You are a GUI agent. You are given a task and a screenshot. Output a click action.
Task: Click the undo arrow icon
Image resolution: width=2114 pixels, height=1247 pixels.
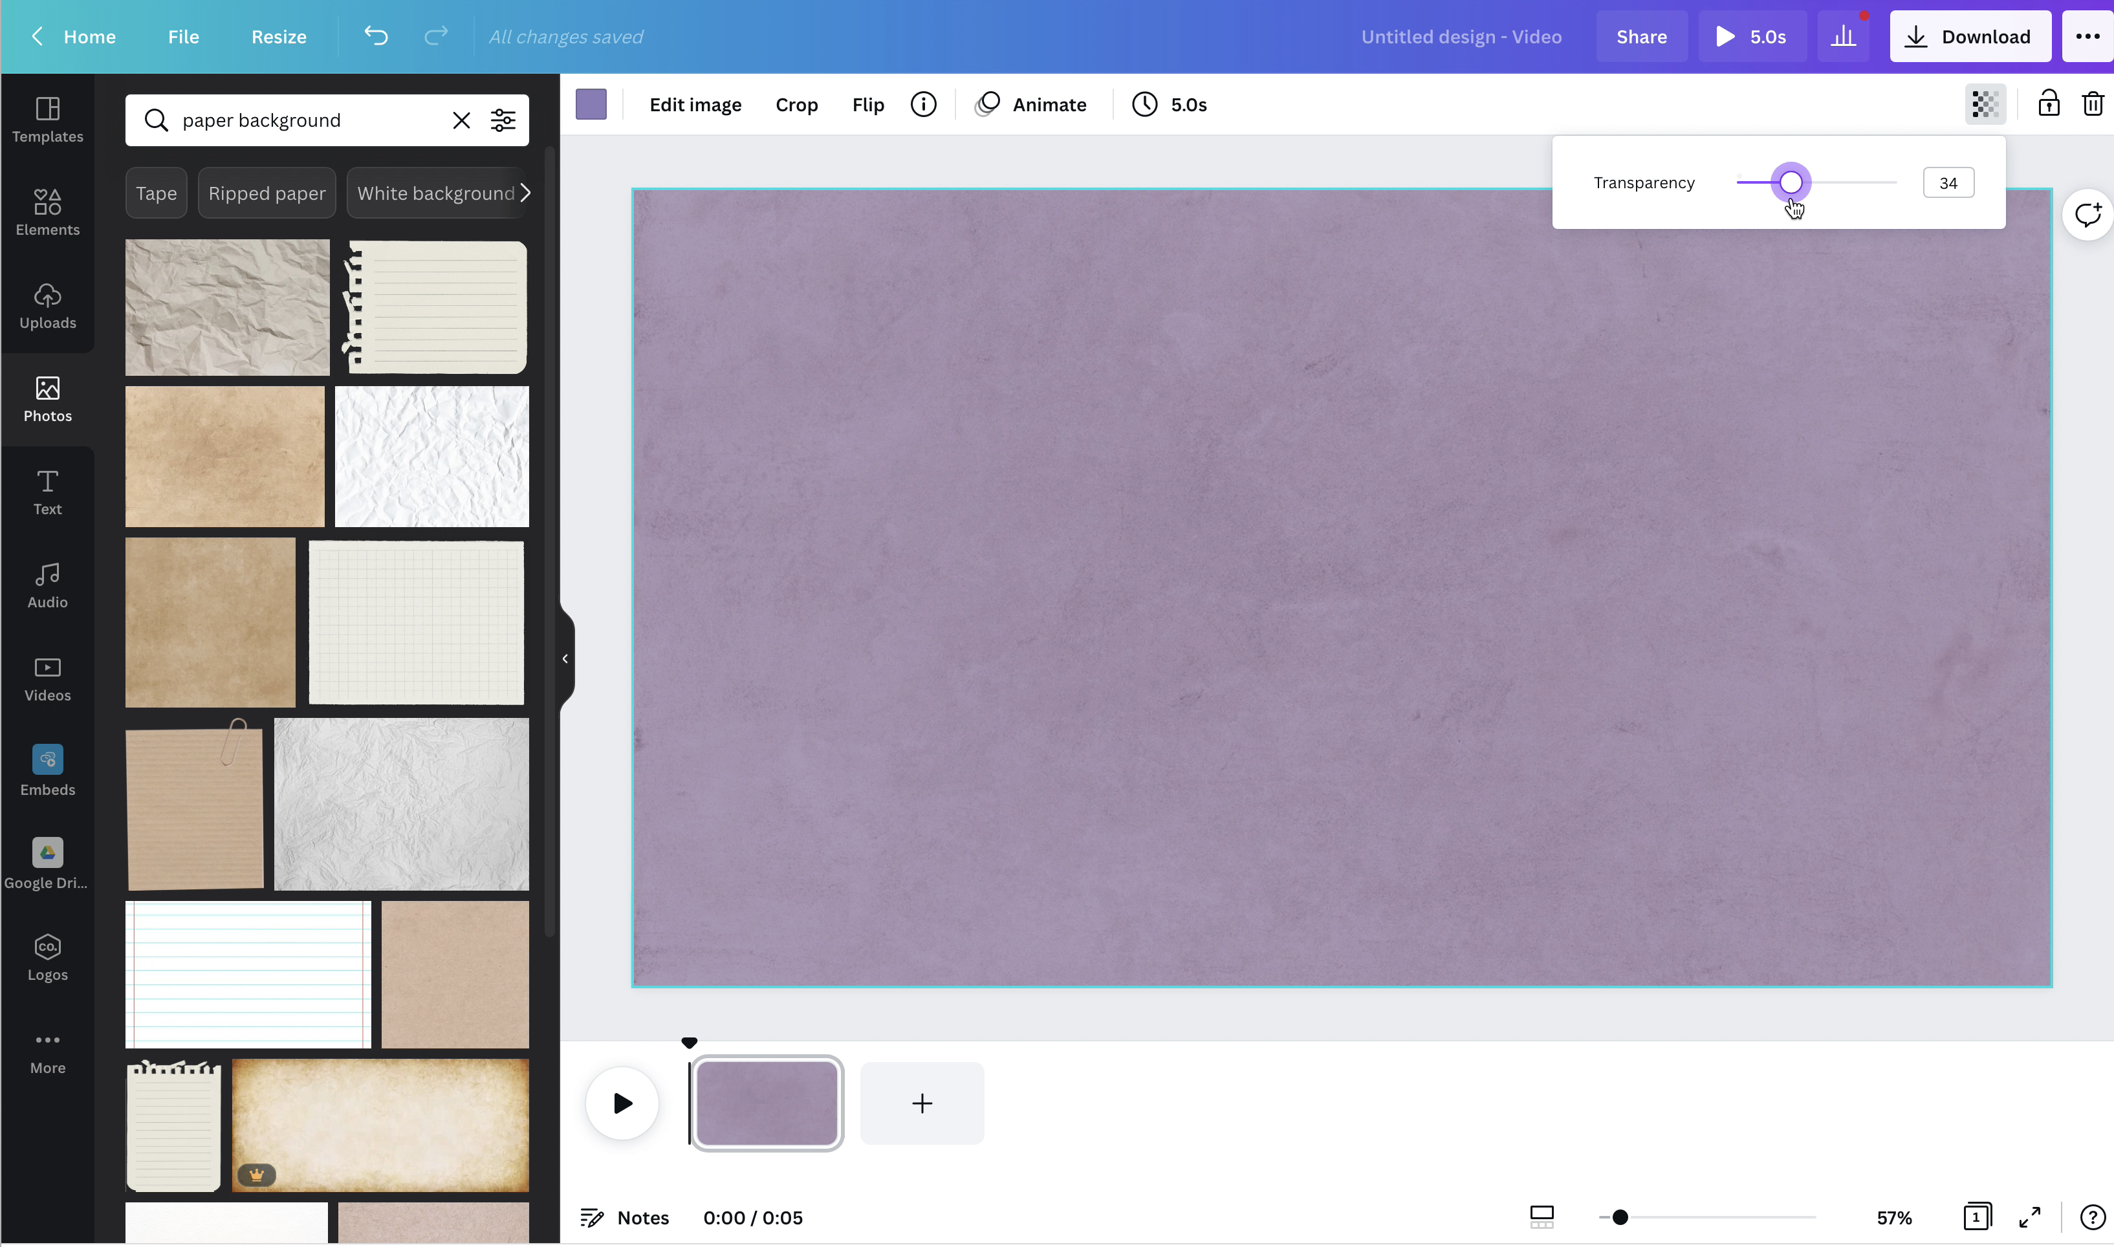376,36
